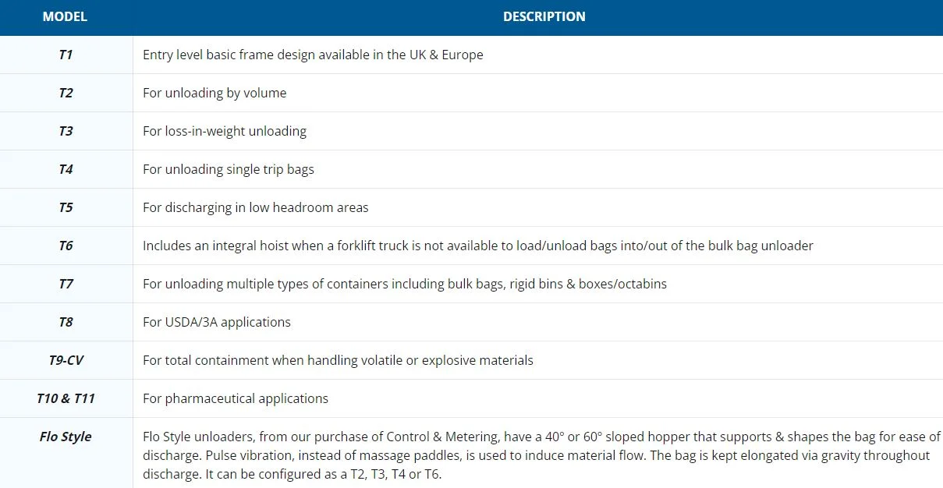Select the T6 model cell
Screen dimensions: 943x488
point(66,246)
